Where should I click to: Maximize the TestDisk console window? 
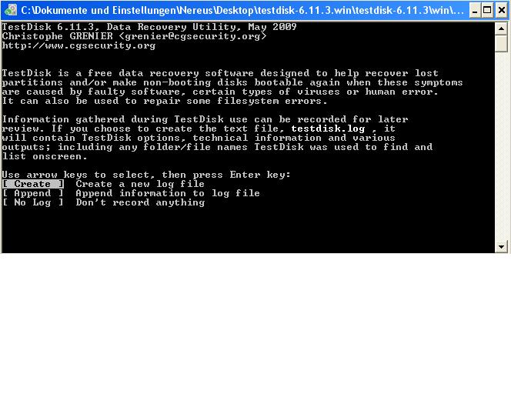pos(487,11)
